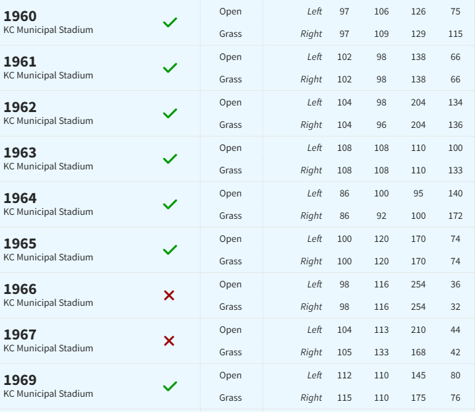The width and height of the screenshot is (475, 412).
Task: Click the green checkmark in the 1962 row
Action: point(170,113)
